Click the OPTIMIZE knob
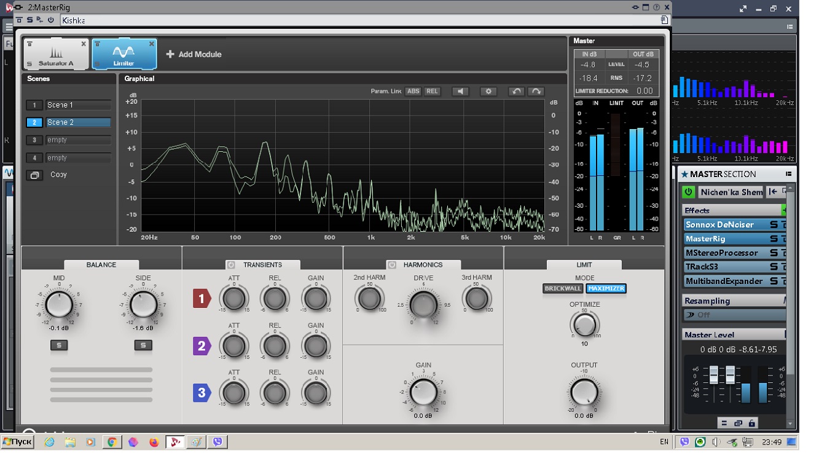The image size is (819, 461). pyautogui.click(x=584, y=325)
